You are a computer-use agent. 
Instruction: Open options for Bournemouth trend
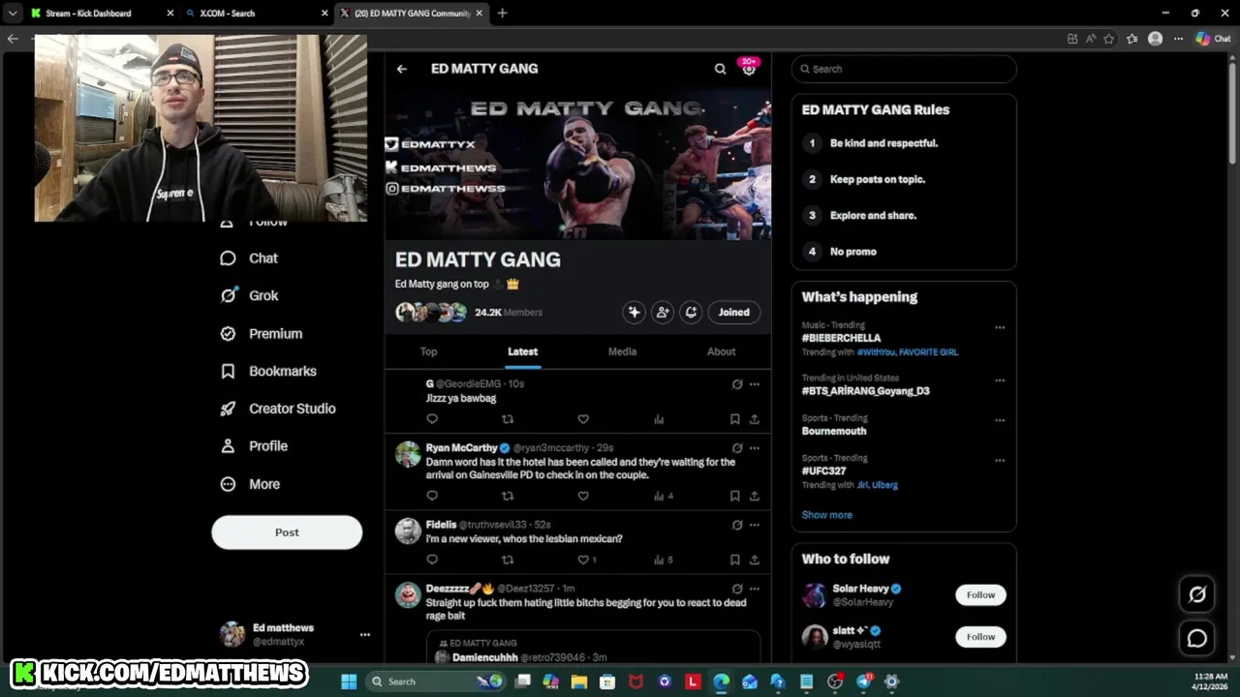pyautogui.click(x=1000, y=420)
